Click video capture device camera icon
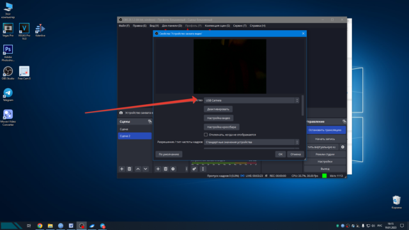409x230 pixels. coord(121,112)
